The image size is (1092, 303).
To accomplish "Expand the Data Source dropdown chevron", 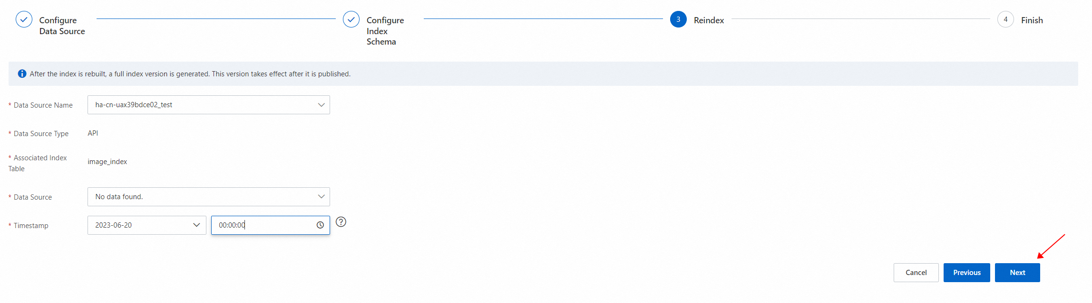I will pos(321,197).
